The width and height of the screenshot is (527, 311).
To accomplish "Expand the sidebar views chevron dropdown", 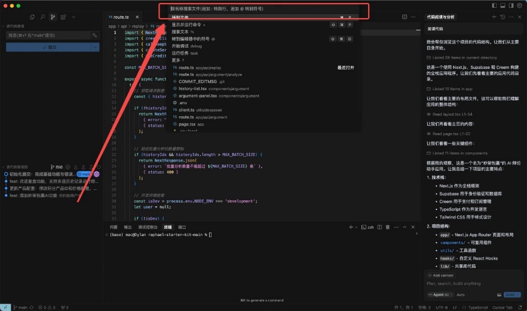I will 74,17.
